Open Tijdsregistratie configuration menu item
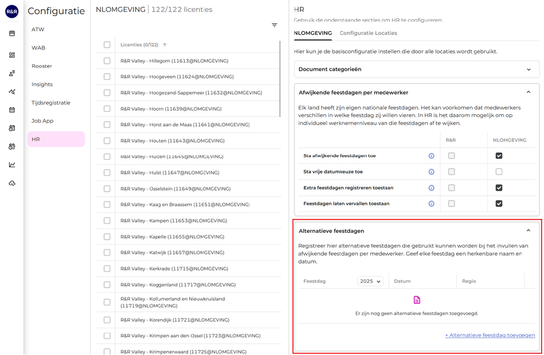 coord(56,103)
